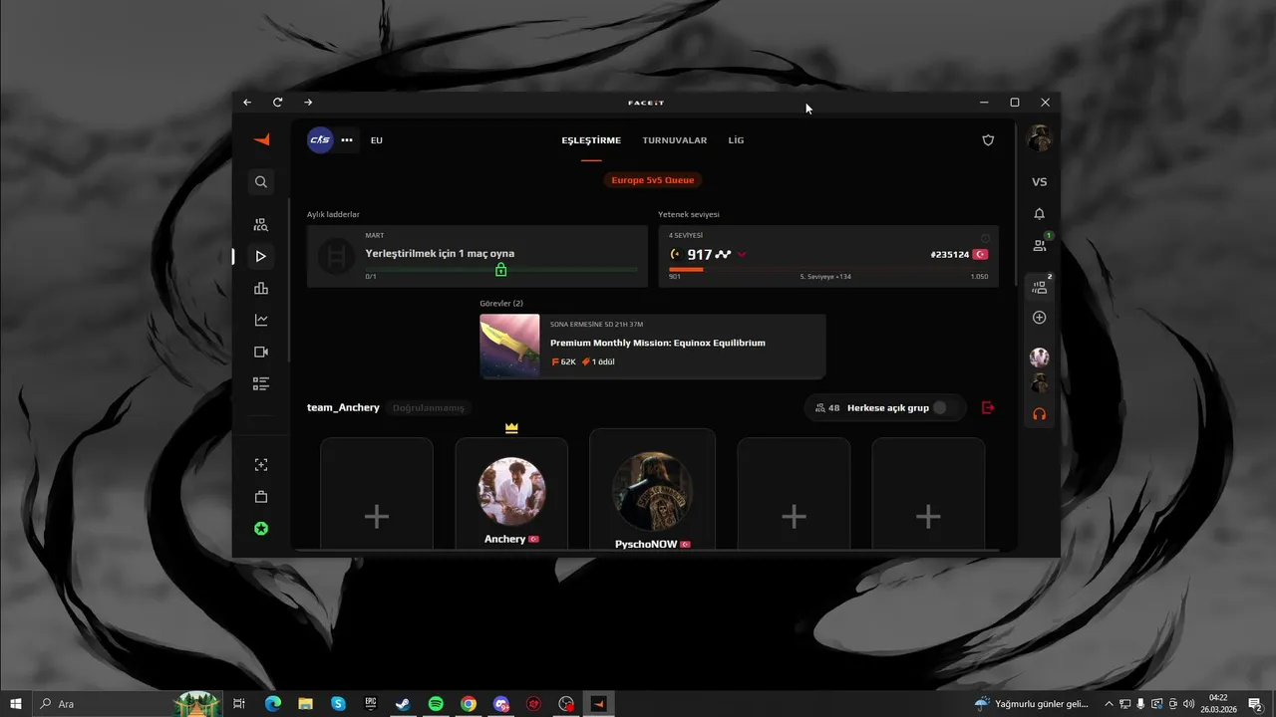Click the team_Anchery party name
The width and height of the screenshot is (1276, 717).
pos(343,408)
